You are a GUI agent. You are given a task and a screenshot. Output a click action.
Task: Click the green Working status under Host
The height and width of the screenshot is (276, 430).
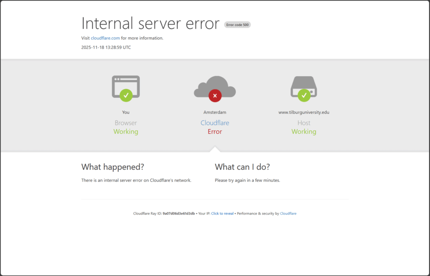pos(304,132)
